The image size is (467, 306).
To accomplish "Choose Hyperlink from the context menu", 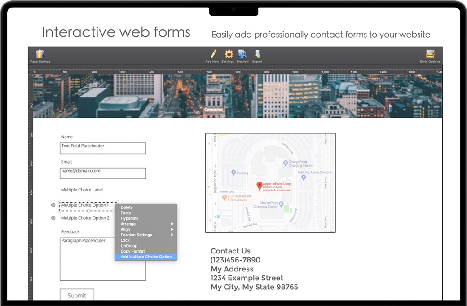I will point(130,218).
